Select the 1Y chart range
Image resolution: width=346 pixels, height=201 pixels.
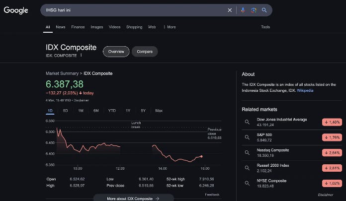128,111
